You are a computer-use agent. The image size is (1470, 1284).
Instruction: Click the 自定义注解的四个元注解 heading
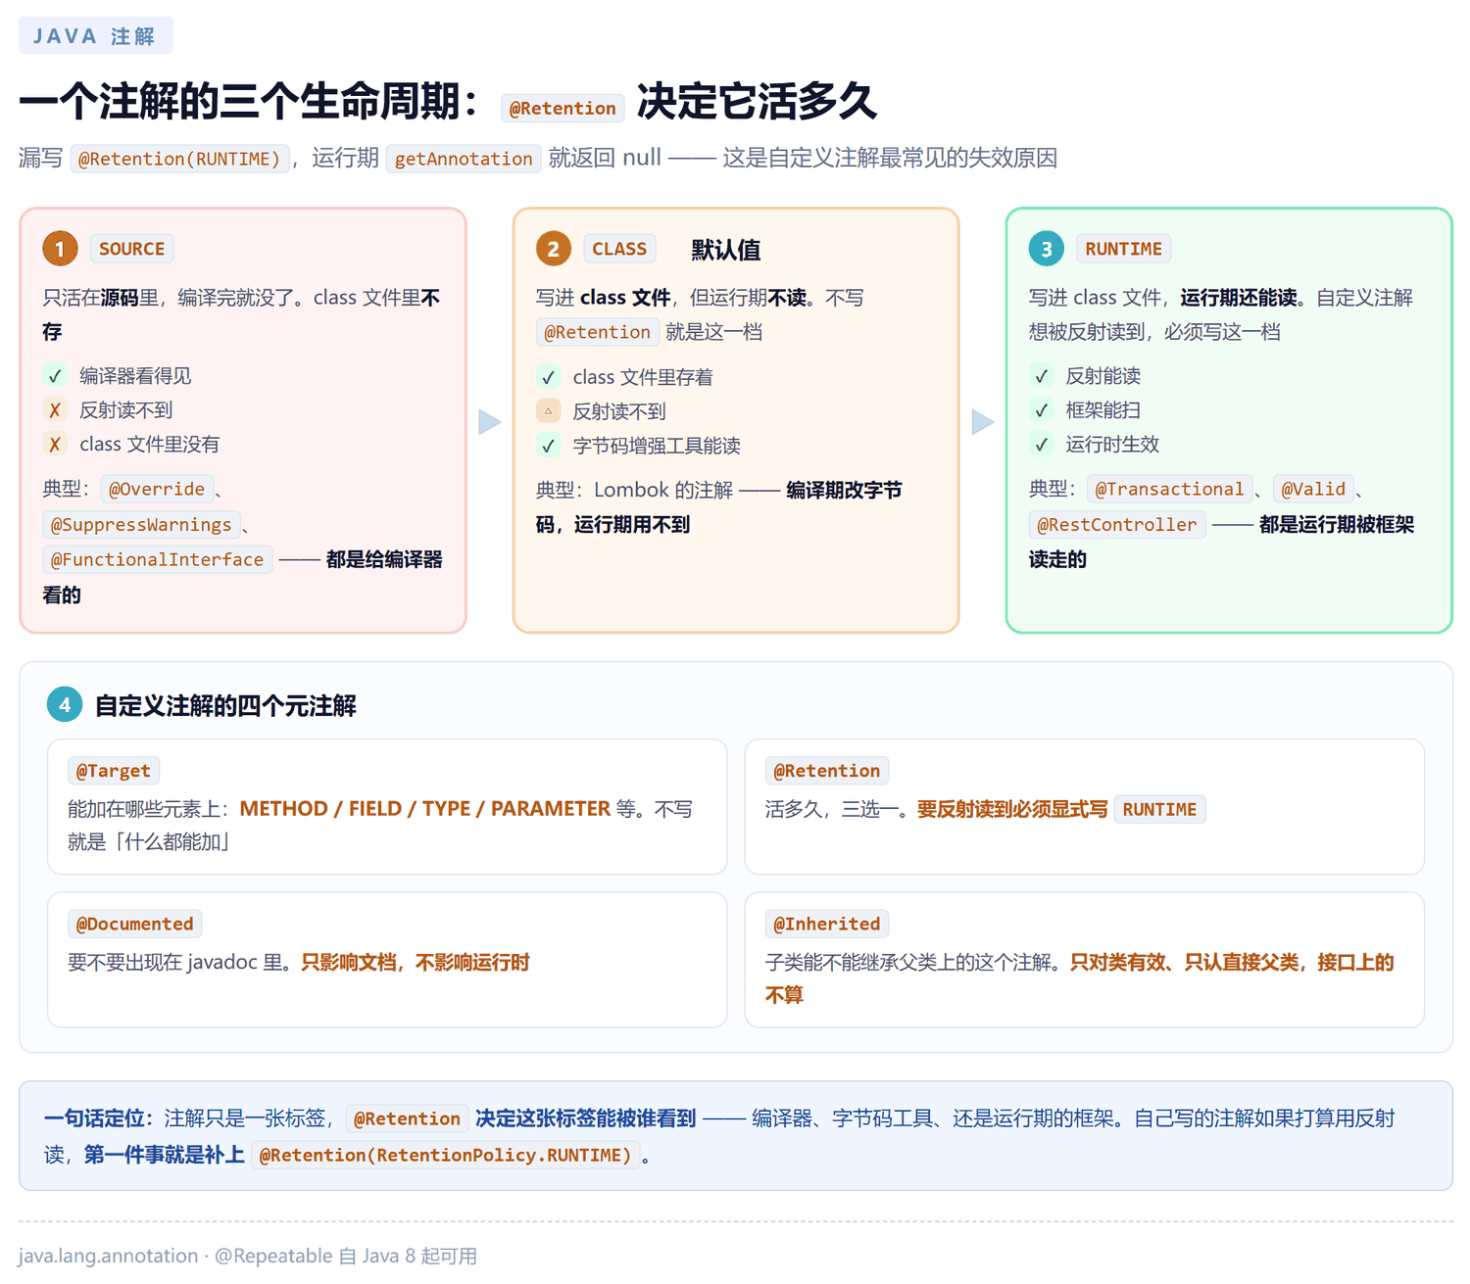tap(225, 705)
